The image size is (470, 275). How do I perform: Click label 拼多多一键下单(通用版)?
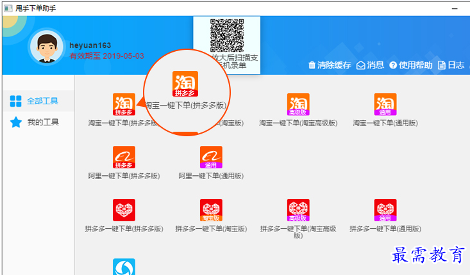click(385, 229)
